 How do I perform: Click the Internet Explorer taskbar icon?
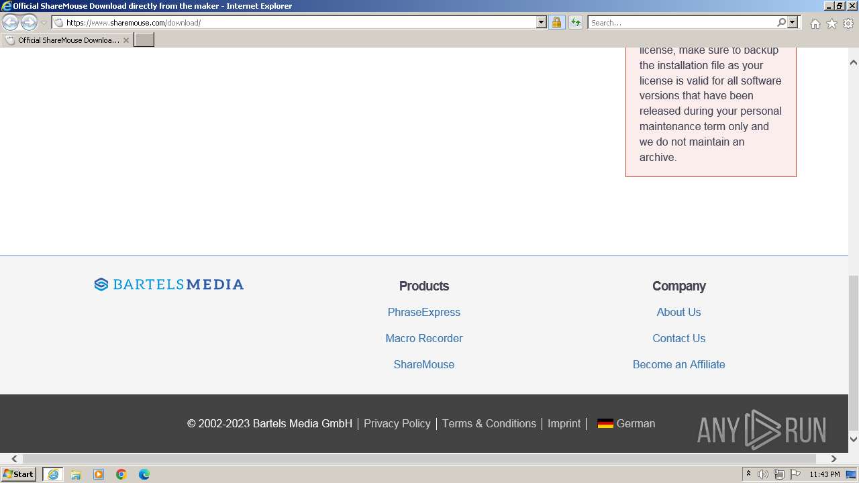(53, 474)
